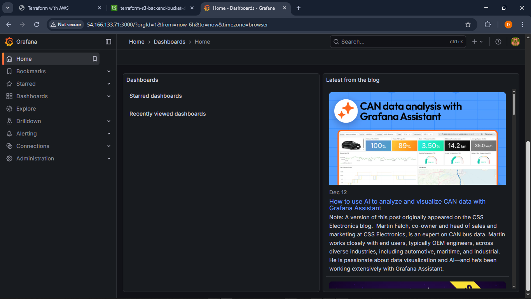
Task: Click the Alerting bell icon
Action: click(9, 134)
